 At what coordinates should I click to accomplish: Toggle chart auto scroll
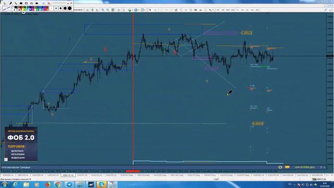click(118, 10)
